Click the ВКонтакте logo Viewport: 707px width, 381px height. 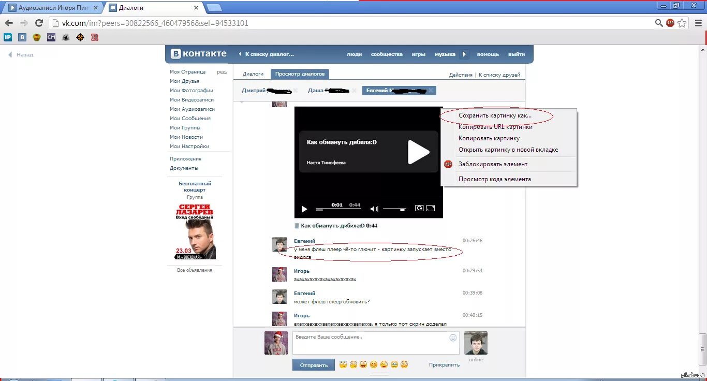click(199, 54)
